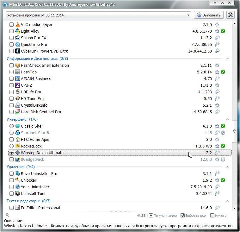
Task: Click По умолчанию selection option
Action: [163, 216]
